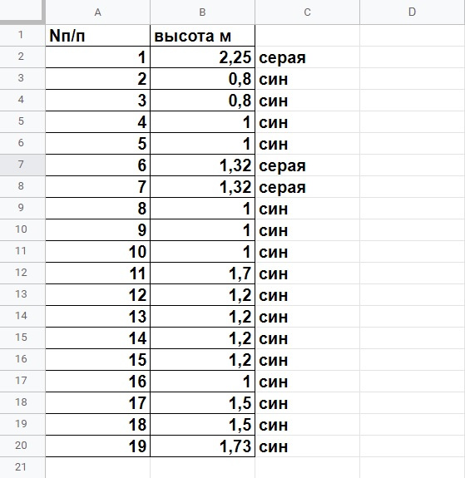This screenshot has height=478, width=465.
Task: Select column C header
Action: coord(307,12)
